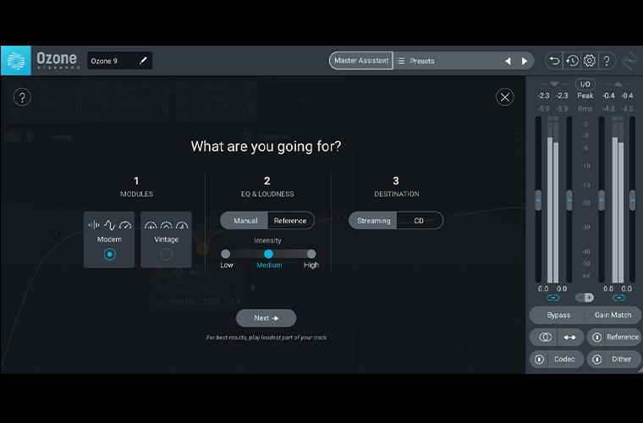643x423 pixels.
Task: Click the Rms meter label
Action: coord(585,108)
